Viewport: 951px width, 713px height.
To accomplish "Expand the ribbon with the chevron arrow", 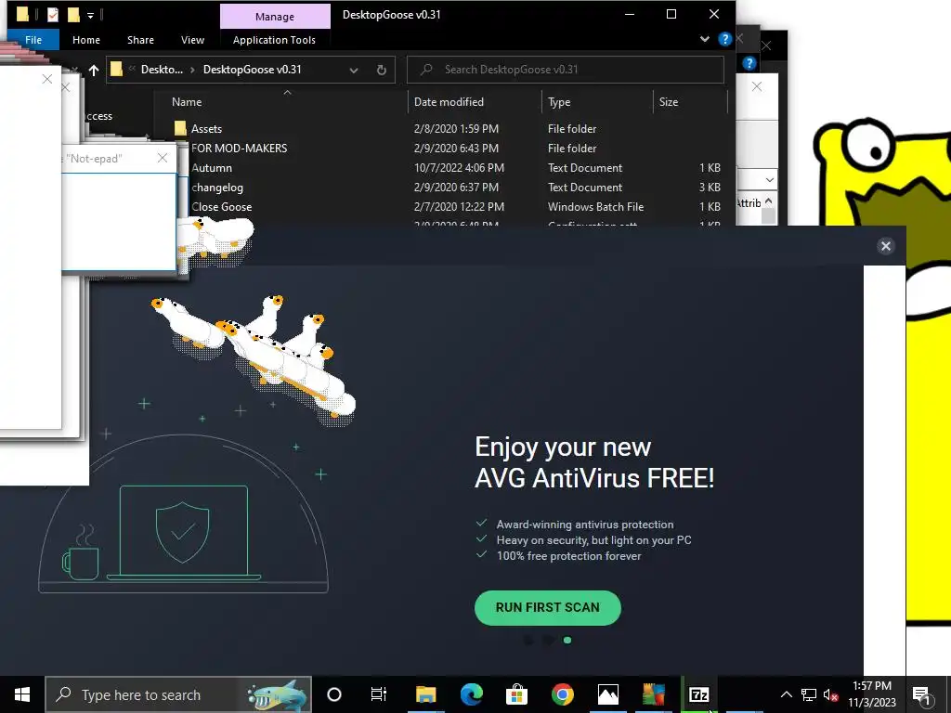I will click(704, 39).
